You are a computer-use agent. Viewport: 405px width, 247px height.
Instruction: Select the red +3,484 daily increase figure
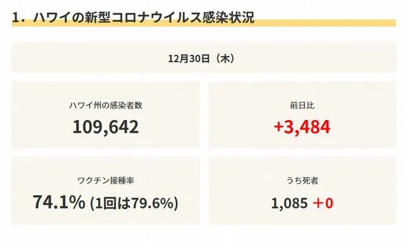point(302,127)
